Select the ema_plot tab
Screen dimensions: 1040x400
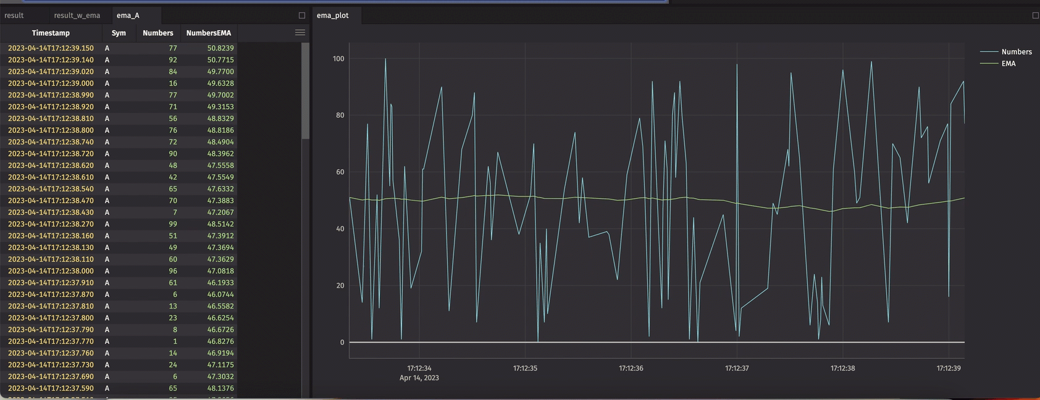[333, 15]
